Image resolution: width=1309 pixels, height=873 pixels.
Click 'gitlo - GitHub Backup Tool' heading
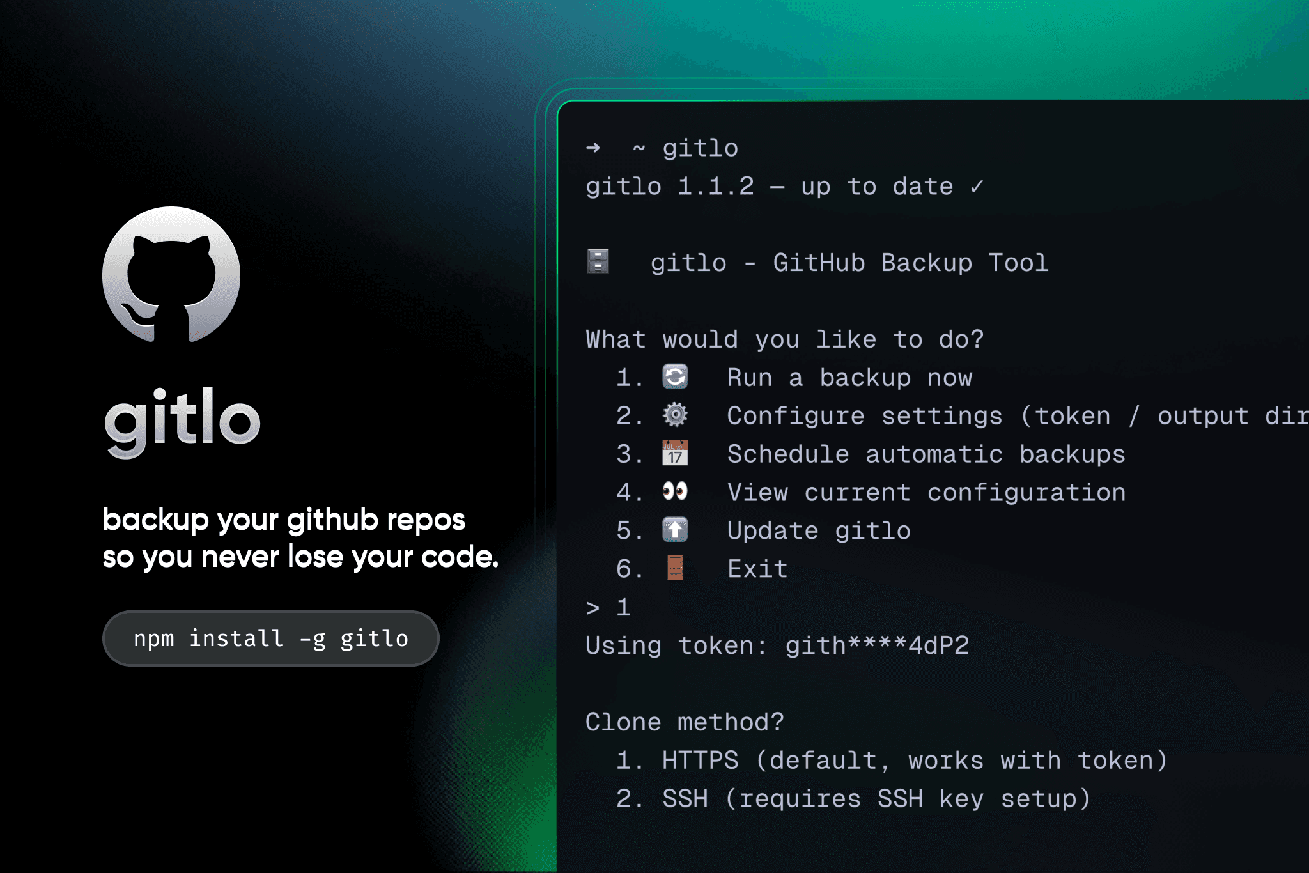(x=849, y=263)
